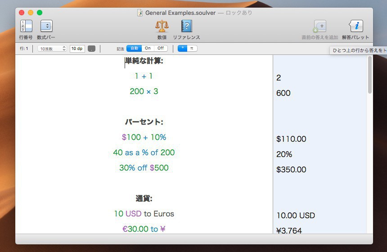Zoom the window with the green button

click(40, 13)
